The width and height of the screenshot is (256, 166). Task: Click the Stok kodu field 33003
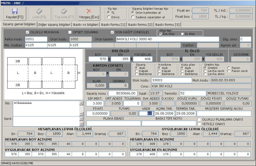pyautogui.click(x=171, y=80)
